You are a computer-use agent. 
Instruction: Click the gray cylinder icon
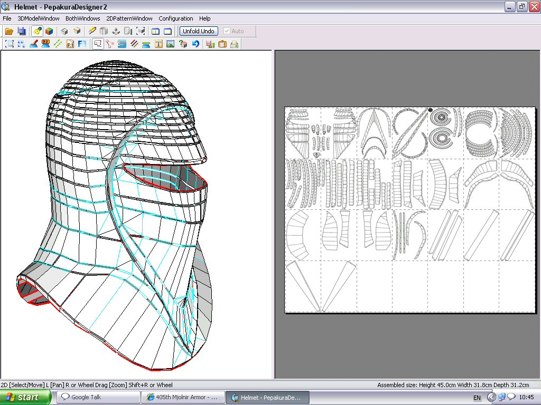click(x=104, y=31)
